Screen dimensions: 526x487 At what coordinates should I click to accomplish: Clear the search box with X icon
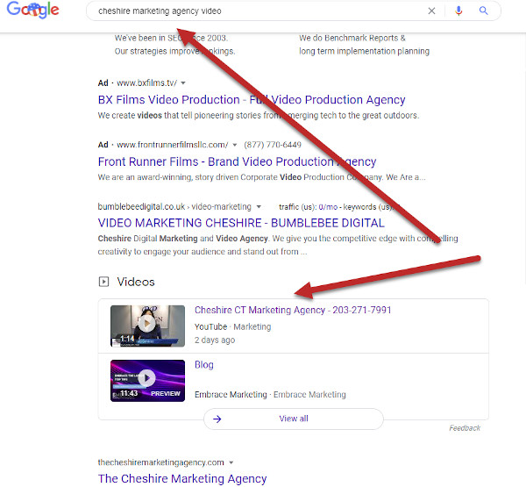pos(431,11)
